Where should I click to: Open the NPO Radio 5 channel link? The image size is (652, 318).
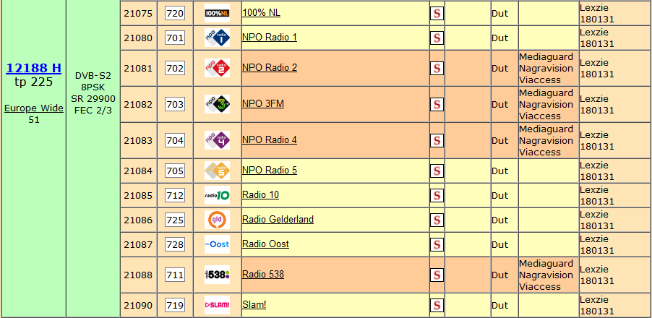[270, 171]
